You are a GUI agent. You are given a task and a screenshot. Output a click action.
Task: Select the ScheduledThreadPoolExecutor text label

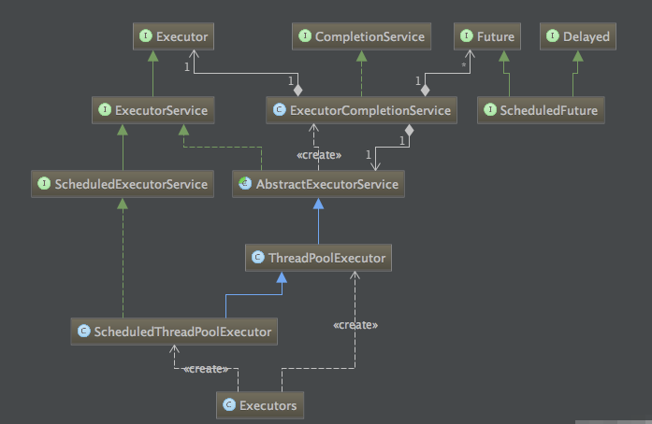pyautogui.click(x=182, y=332)
